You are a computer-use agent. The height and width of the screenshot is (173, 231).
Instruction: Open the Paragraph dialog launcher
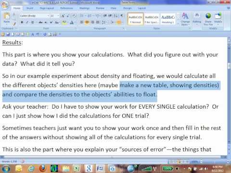click(x=124, y=29)
